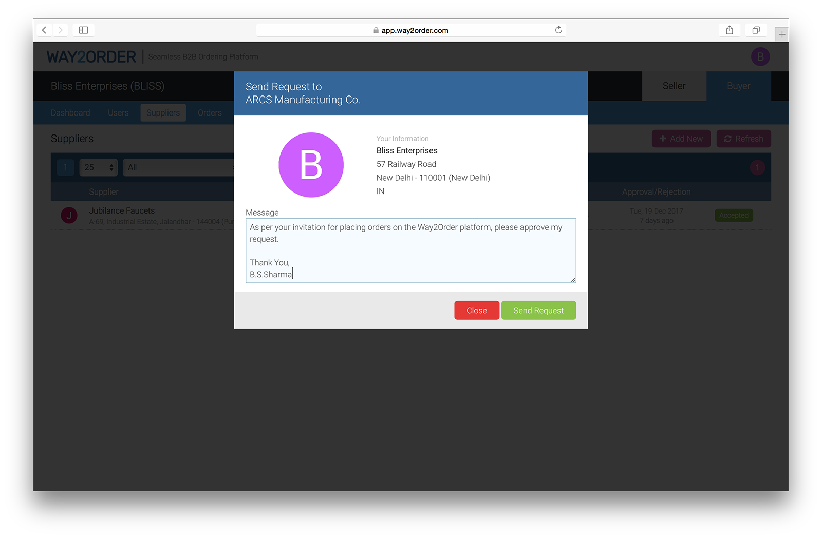Toggle the Safari sidebar icon
The height and width of the screenshot is (538, 822).
pyautogui.click(x=83, y=30)
